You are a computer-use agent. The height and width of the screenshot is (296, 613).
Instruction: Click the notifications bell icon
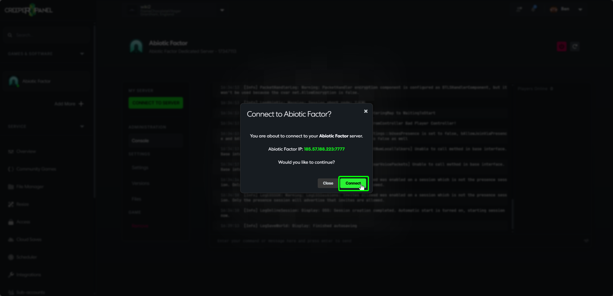click(534, 9)
